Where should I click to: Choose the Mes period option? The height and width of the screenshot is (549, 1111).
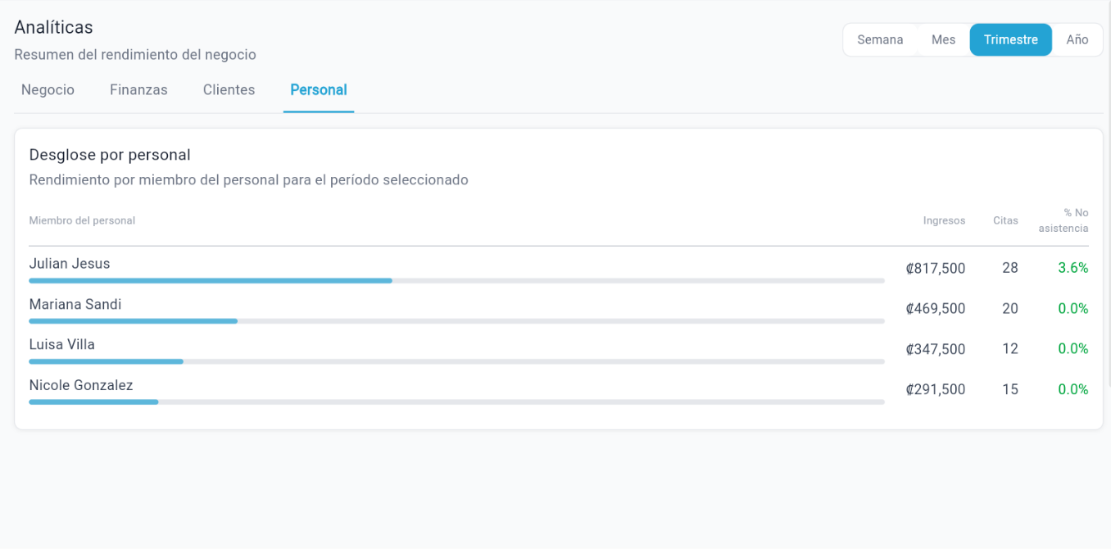click(x=943, y=39)
